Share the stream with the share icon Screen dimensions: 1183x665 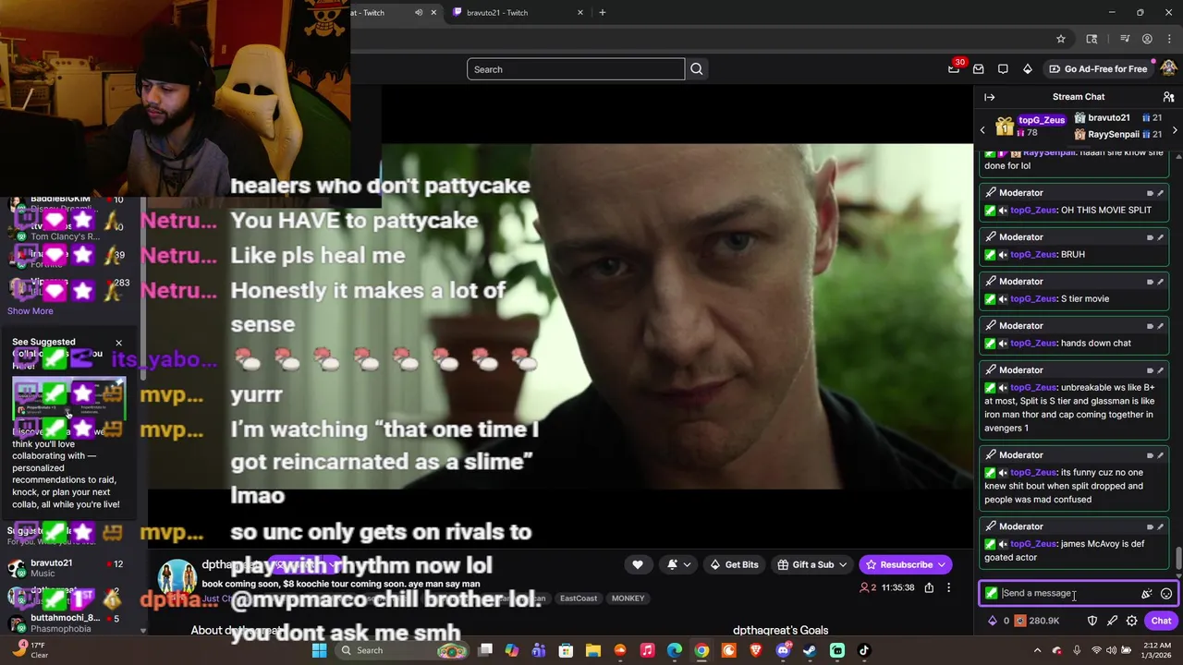929,587
